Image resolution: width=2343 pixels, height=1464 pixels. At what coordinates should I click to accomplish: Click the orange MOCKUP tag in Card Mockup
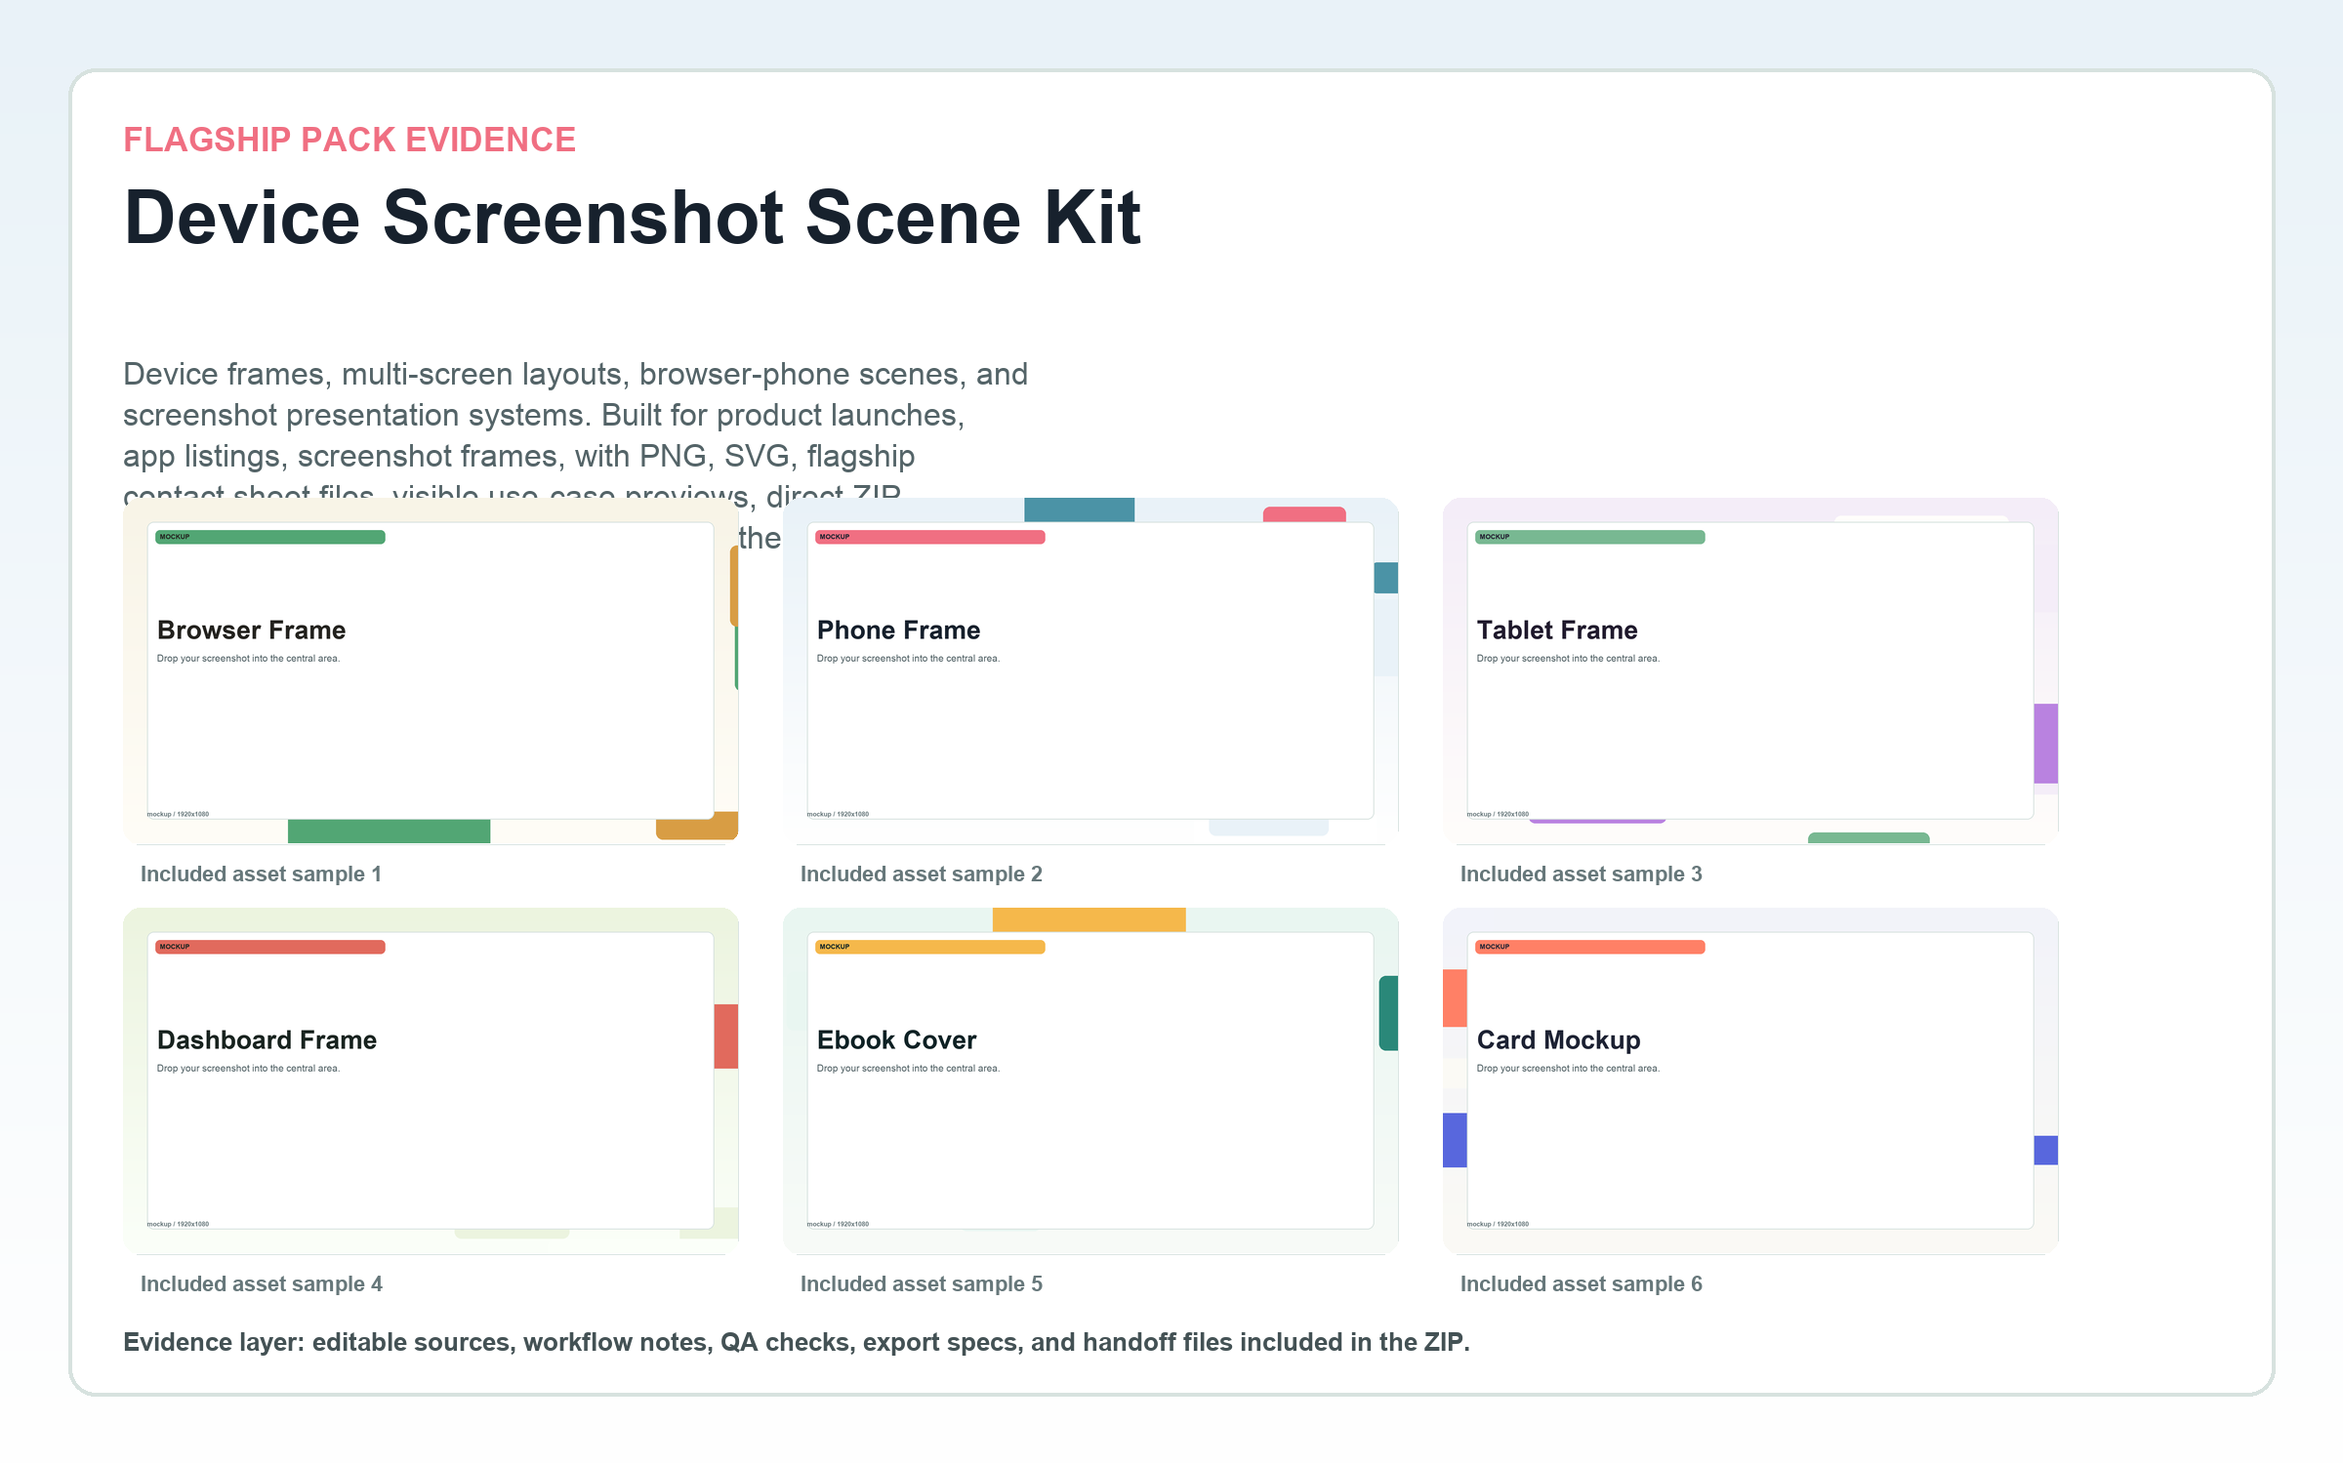(x=1590, y=947)
